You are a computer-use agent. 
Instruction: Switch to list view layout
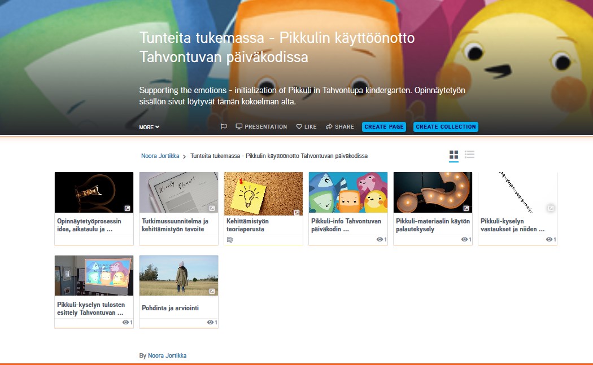[x=470, y=155]
